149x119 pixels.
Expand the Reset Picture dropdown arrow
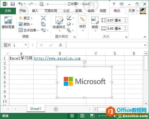(x=48, y=30)
